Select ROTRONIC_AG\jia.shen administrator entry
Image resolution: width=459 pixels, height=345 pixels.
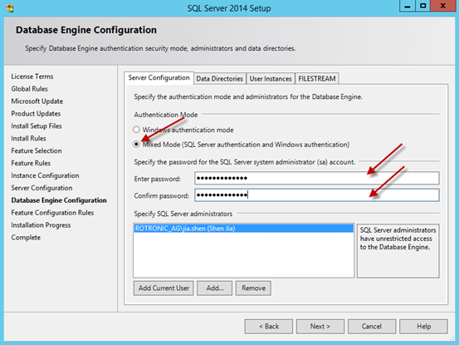point(243,229)
